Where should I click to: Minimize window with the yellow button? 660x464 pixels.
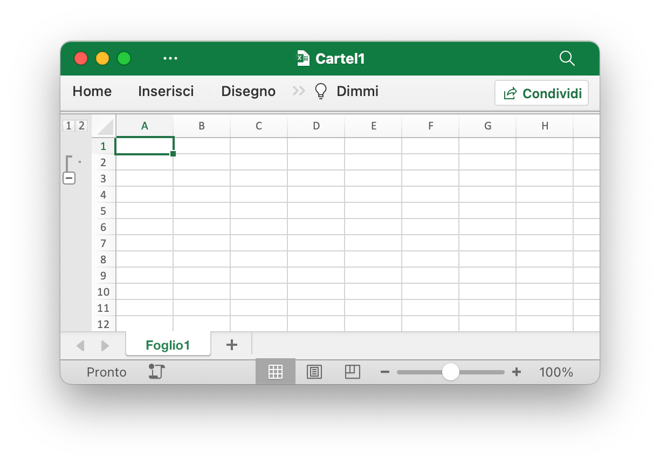[102, 58]
